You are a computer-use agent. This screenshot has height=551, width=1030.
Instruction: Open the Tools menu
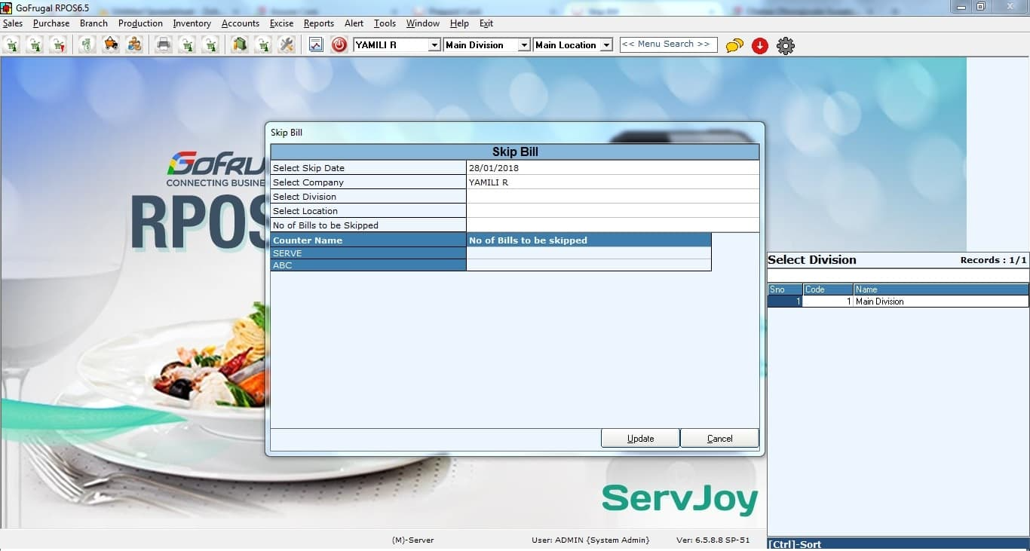[x=385, y=23]
